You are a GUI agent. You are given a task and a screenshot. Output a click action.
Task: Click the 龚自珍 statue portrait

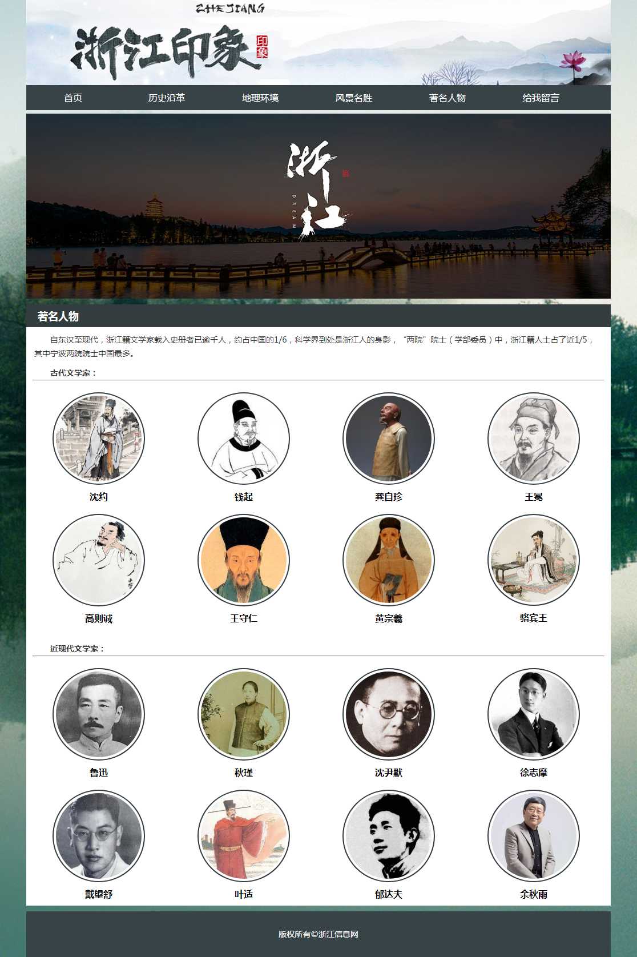389,439
